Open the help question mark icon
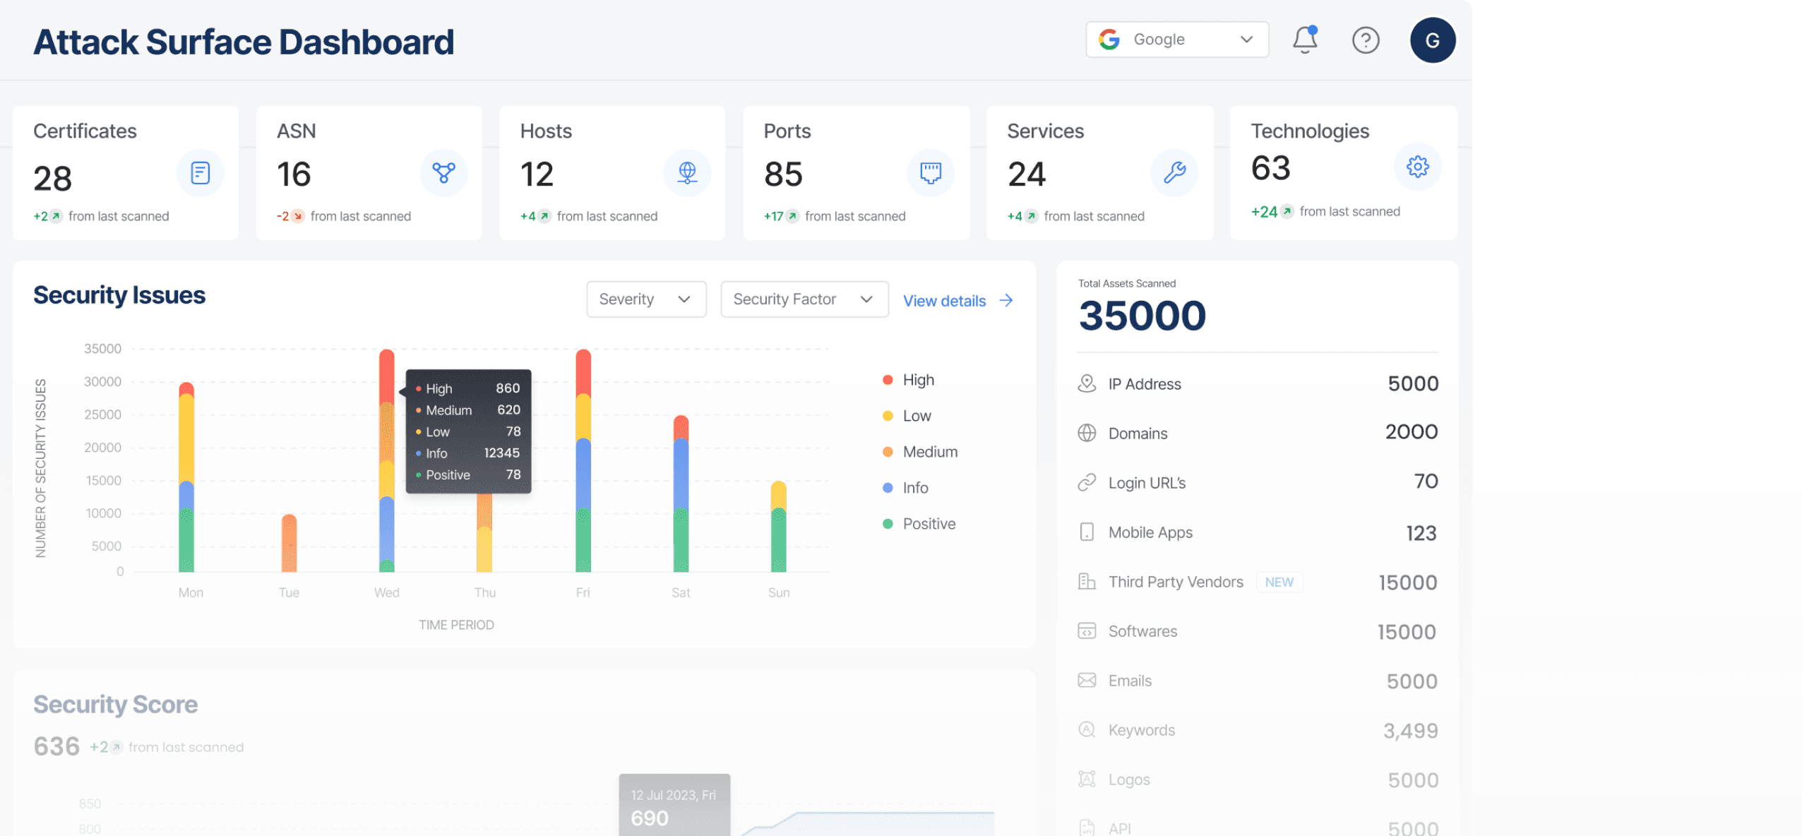 [x=1365, y=40]
